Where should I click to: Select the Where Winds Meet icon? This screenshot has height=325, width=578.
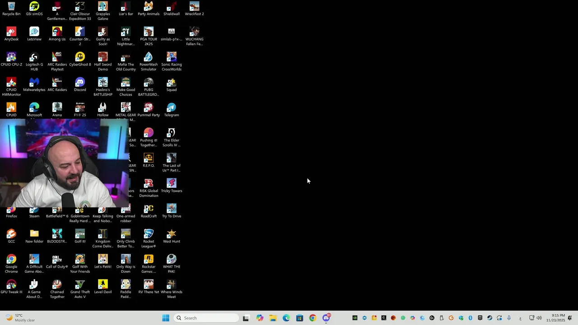pyautogui.click(x=172, y=289)
